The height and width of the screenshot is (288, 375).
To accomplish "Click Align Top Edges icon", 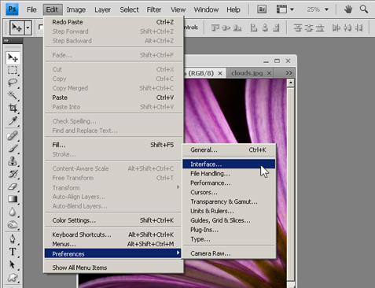I will [x=215, y=28].
